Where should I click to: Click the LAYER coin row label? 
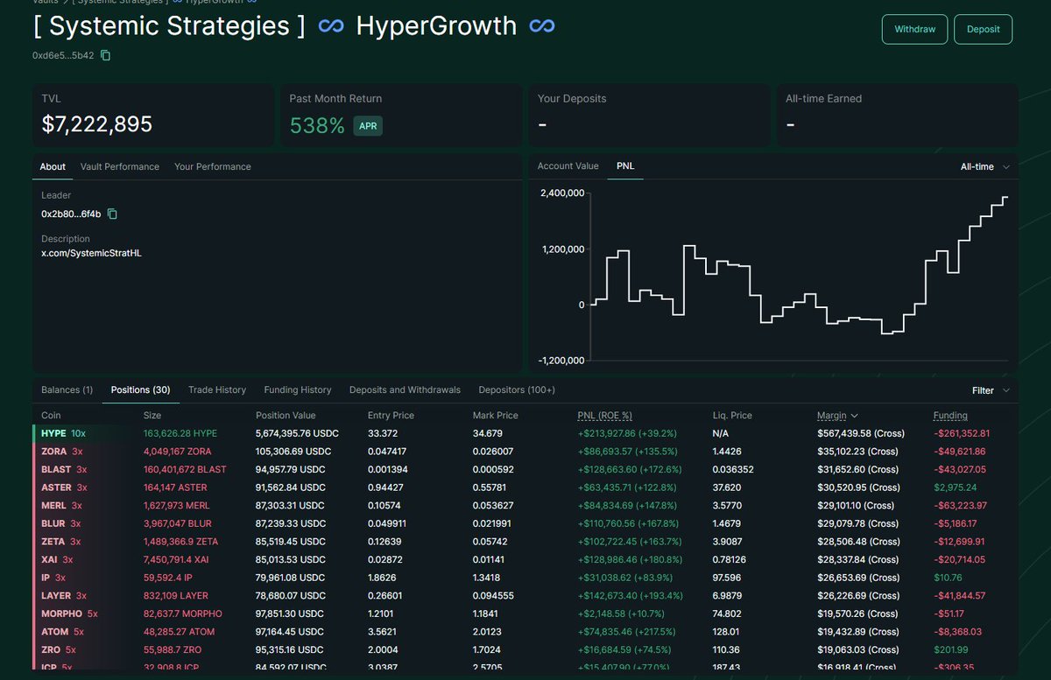[x=56, y=596]
